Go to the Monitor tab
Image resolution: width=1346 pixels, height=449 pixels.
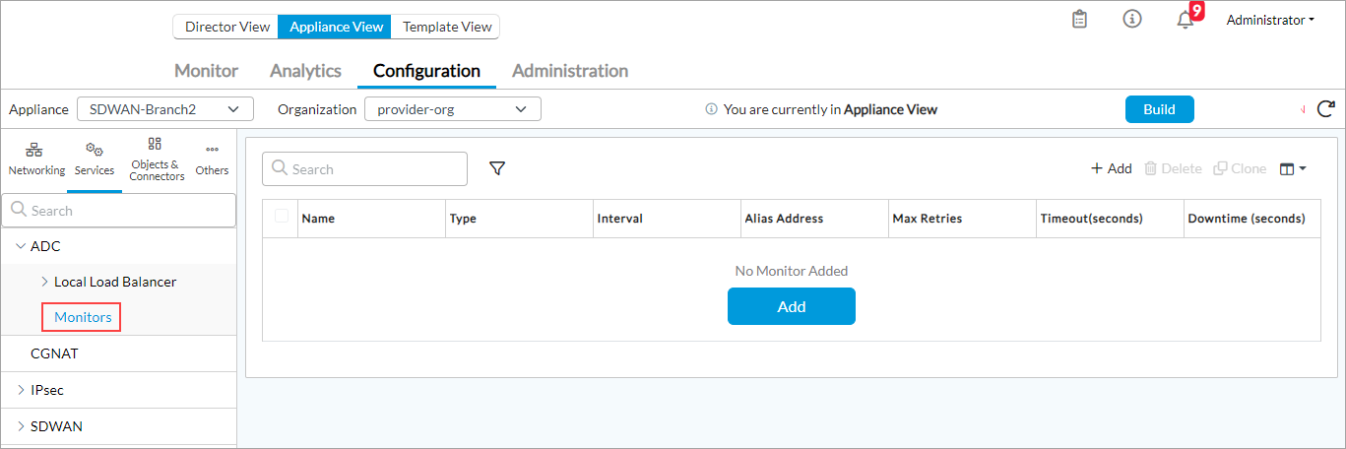click(x=206, y=71)
